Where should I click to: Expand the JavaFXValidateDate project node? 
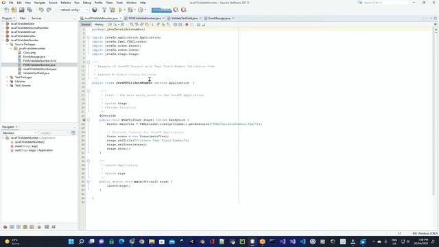click(x=3, y=24)
